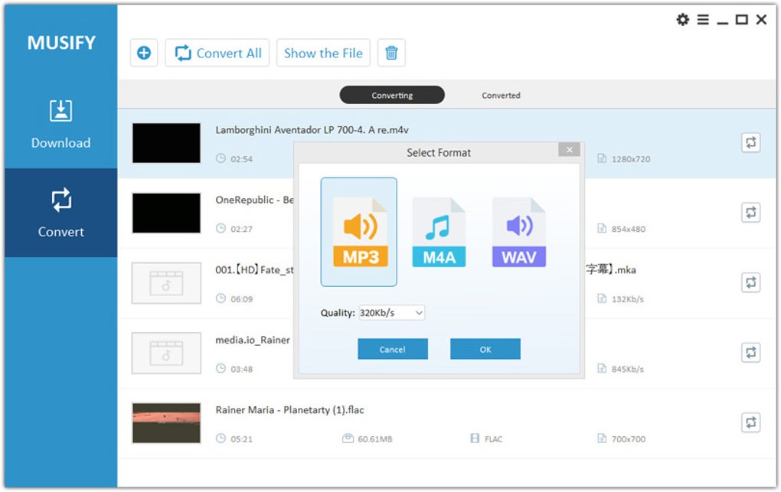Select the MP3 output format icon
Image resolution: width=781 pixels, height=492 pixels.
pos(358,230)
